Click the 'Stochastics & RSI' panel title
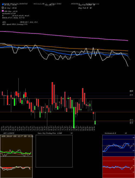The image size is (135, 178). (116, 133)
